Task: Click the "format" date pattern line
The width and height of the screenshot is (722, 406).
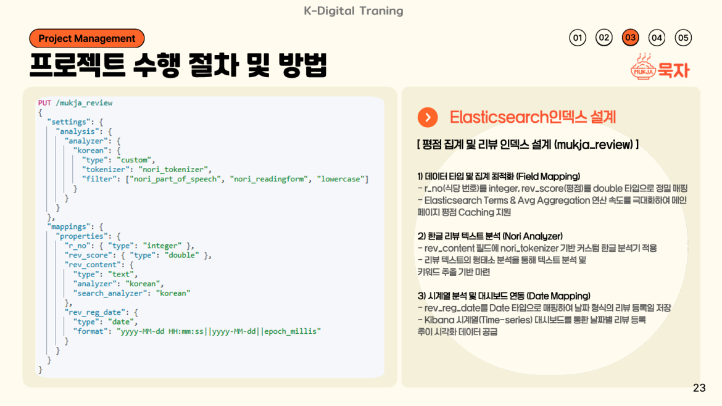Action: 197,331
